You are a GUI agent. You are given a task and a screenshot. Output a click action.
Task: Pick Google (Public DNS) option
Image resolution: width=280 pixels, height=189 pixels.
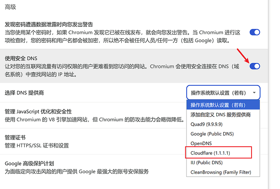[223, 134]
